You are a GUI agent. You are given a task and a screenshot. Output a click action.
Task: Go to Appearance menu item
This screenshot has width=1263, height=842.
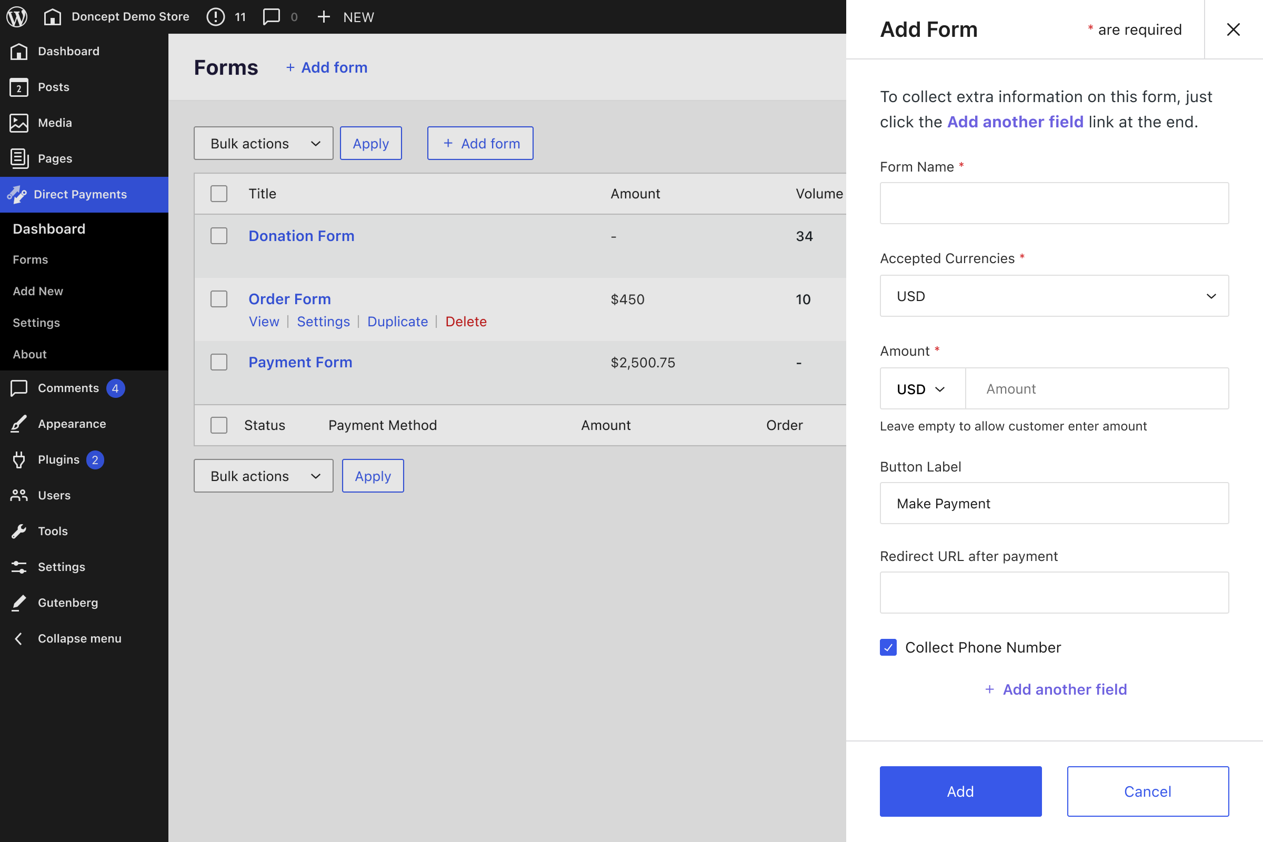click(72, 424)
